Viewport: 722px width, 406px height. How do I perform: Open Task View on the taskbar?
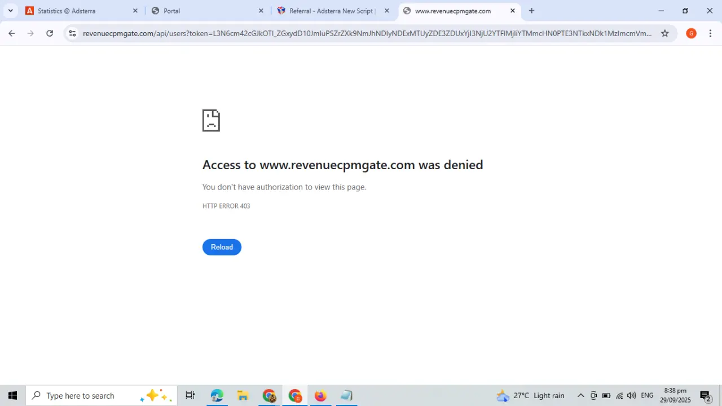pyautogui.click(x=190, y=395)
